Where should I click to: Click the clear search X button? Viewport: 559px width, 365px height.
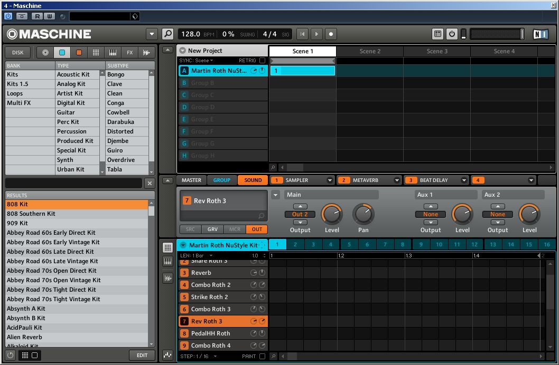[x=150, y=183]
